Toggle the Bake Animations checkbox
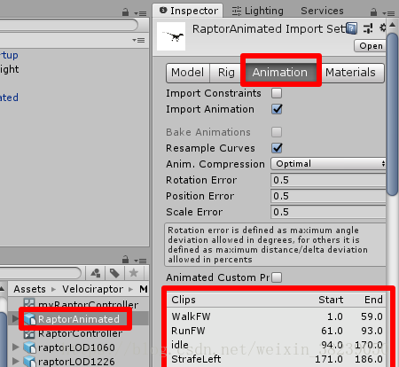This screenshot has height=367, width=399. pos(277,132)
